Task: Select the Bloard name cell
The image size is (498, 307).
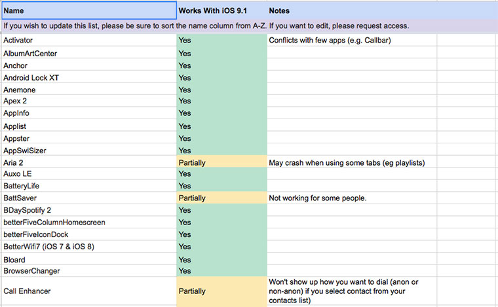Action: pyautogui.click(x=89, y=259)
